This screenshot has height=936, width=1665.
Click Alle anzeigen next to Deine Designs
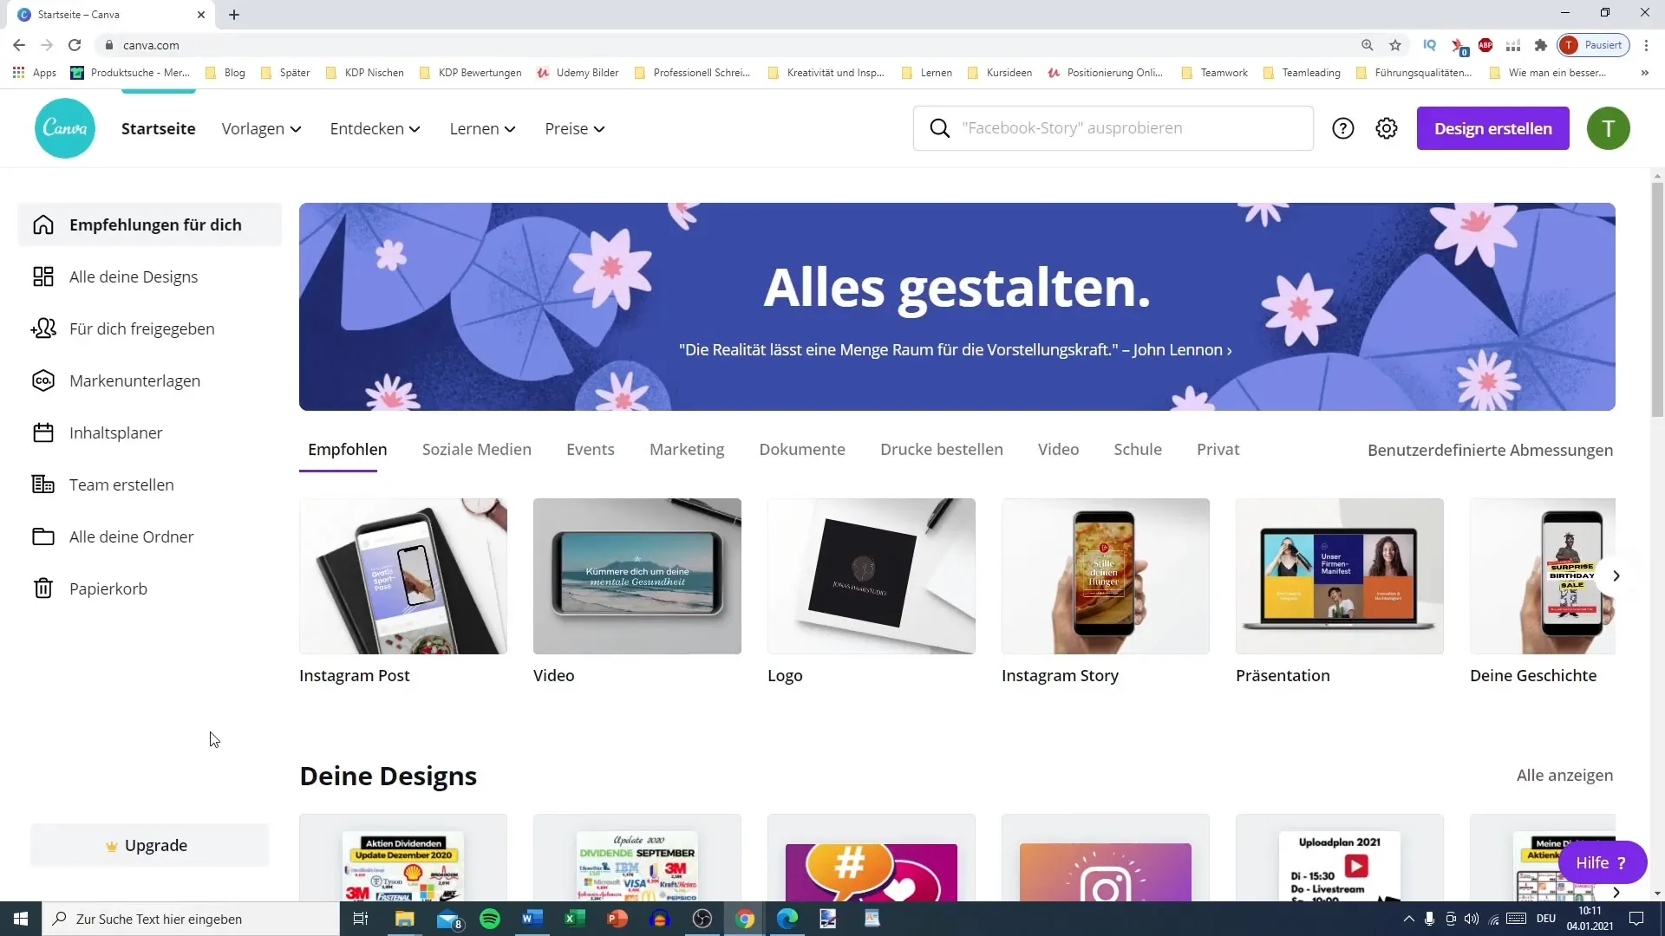[x=1564, y=776]
